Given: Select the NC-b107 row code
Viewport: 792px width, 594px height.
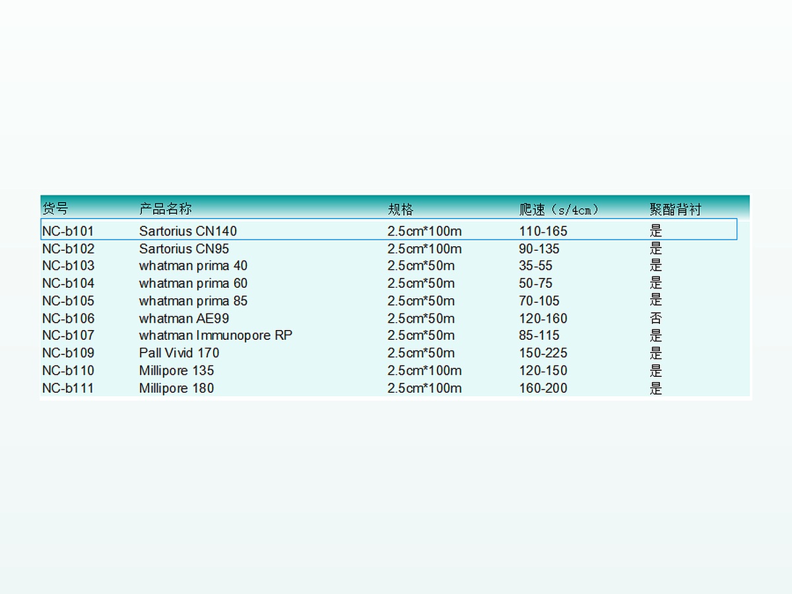Looking at the screenshot, I should 68,335.
